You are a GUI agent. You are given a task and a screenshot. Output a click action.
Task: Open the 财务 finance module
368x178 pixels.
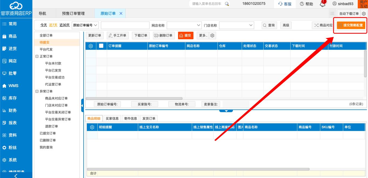coord(12,110)
